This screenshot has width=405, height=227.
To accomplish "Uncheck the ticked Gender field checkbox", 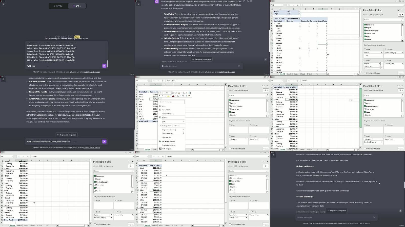I will pos(365,39).
